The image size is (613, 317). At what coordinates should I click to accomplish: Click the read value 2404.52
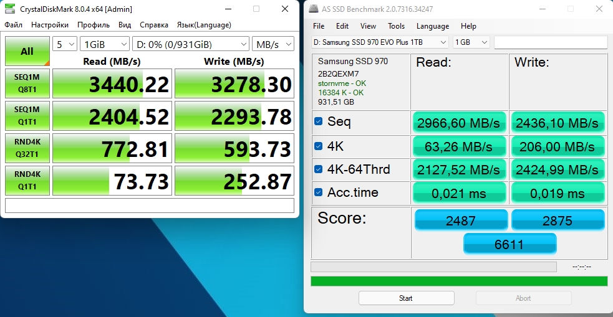click(112, 116)
